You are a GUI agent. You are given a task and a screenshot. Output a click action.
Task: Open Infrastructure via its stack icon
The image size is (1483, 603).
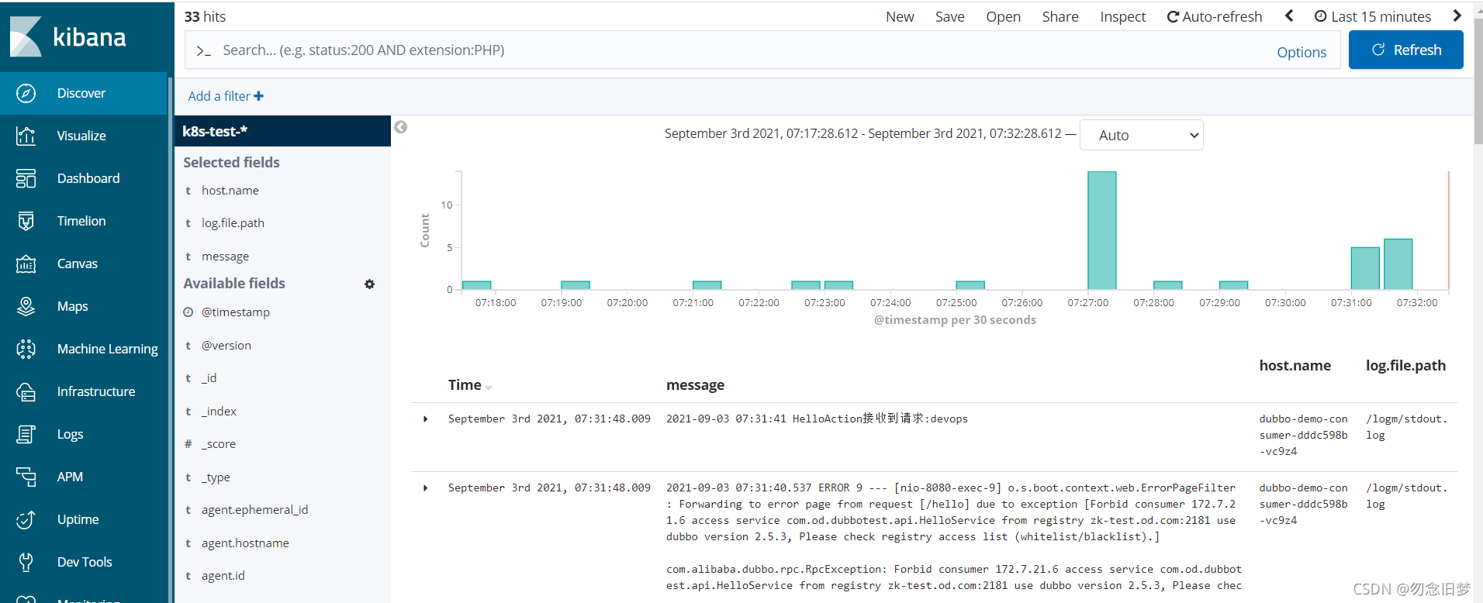click(26, 391)
